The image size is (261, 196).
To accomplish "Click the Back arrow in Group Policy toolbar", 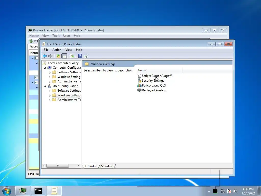I will [44, 56].
